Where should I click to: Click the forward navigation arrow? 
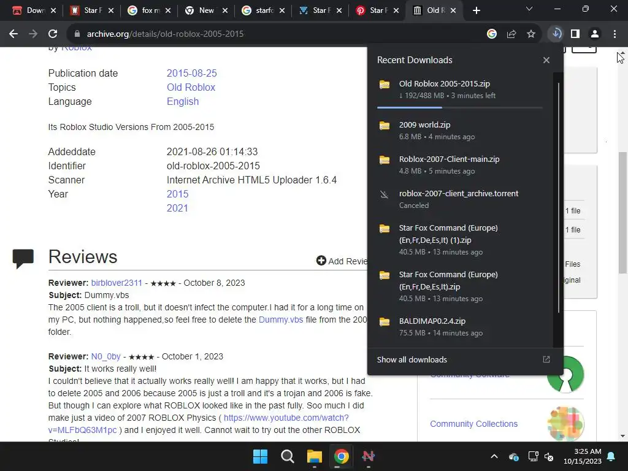click(33, 34)
